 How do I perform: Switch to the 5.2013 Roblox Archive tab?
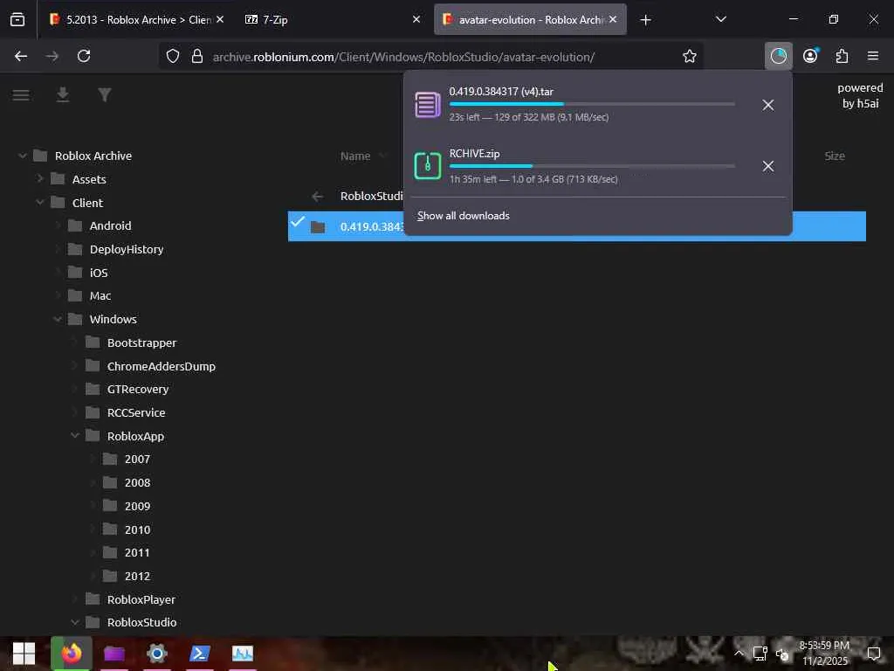point(130,19)
